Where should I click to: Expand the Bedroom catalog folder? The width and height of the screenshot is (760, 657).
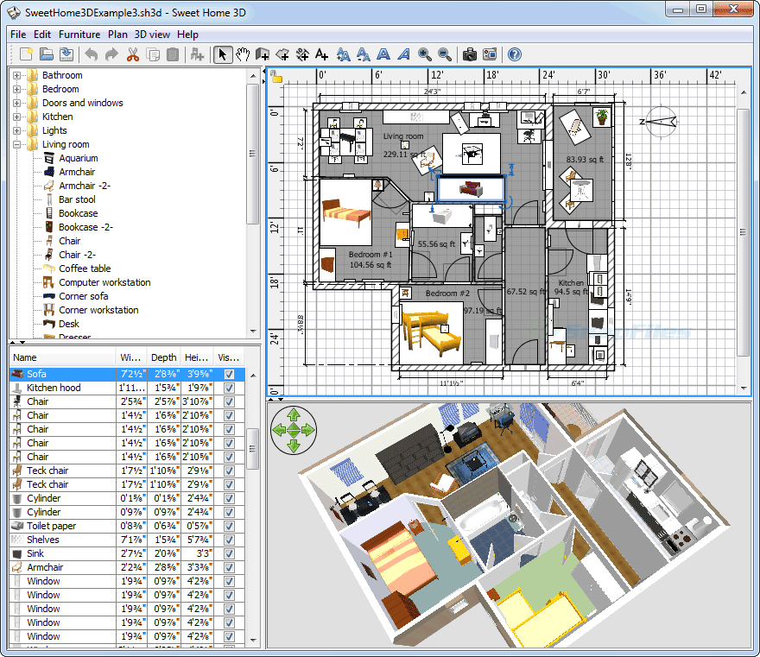tap(17, 89)
